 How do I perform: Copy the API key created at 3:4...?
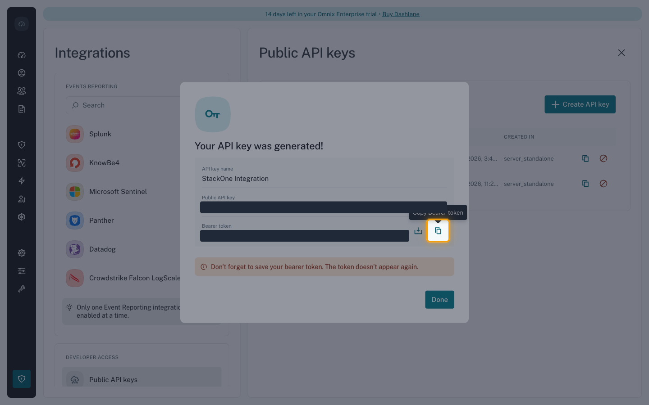click(x=585, y=158)
